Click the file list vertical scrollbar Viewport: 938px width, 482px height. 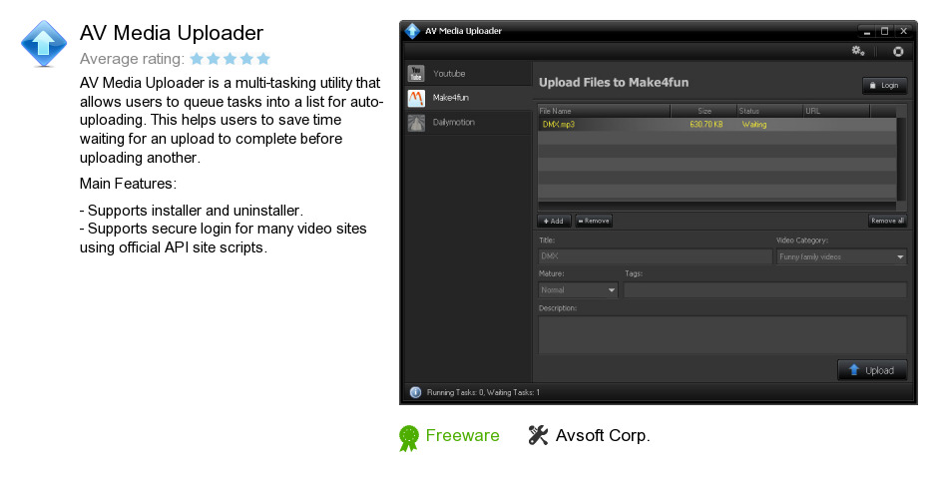tap(901, 159)
